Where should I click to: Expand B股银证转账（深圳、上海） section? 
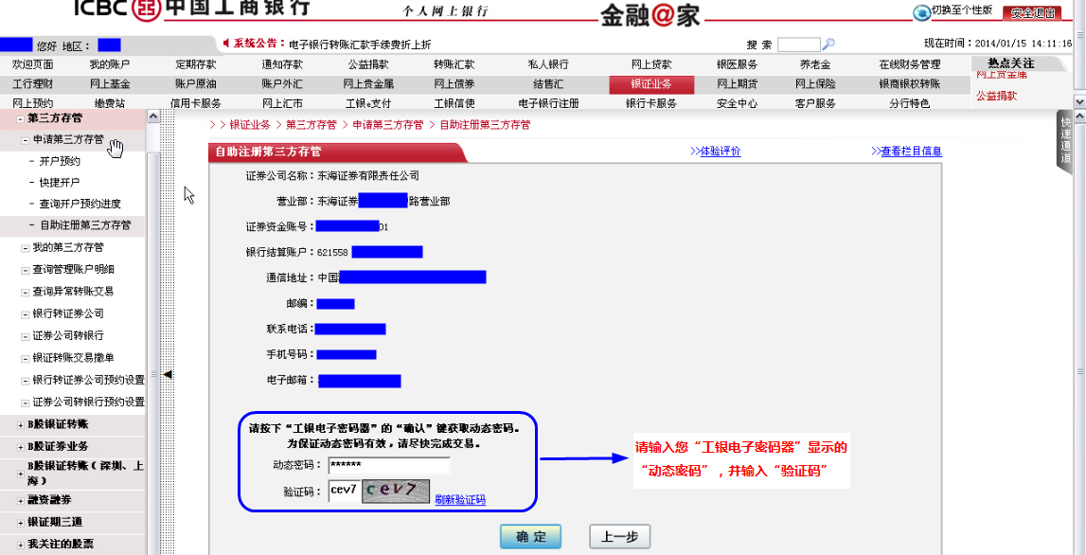click(21, 474)
